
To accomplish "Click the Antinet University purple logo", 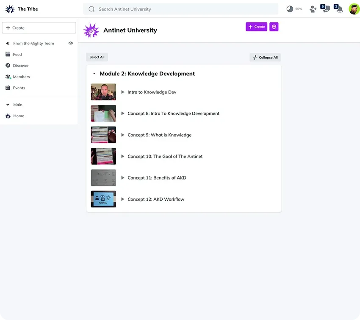I will click(91, 30).
